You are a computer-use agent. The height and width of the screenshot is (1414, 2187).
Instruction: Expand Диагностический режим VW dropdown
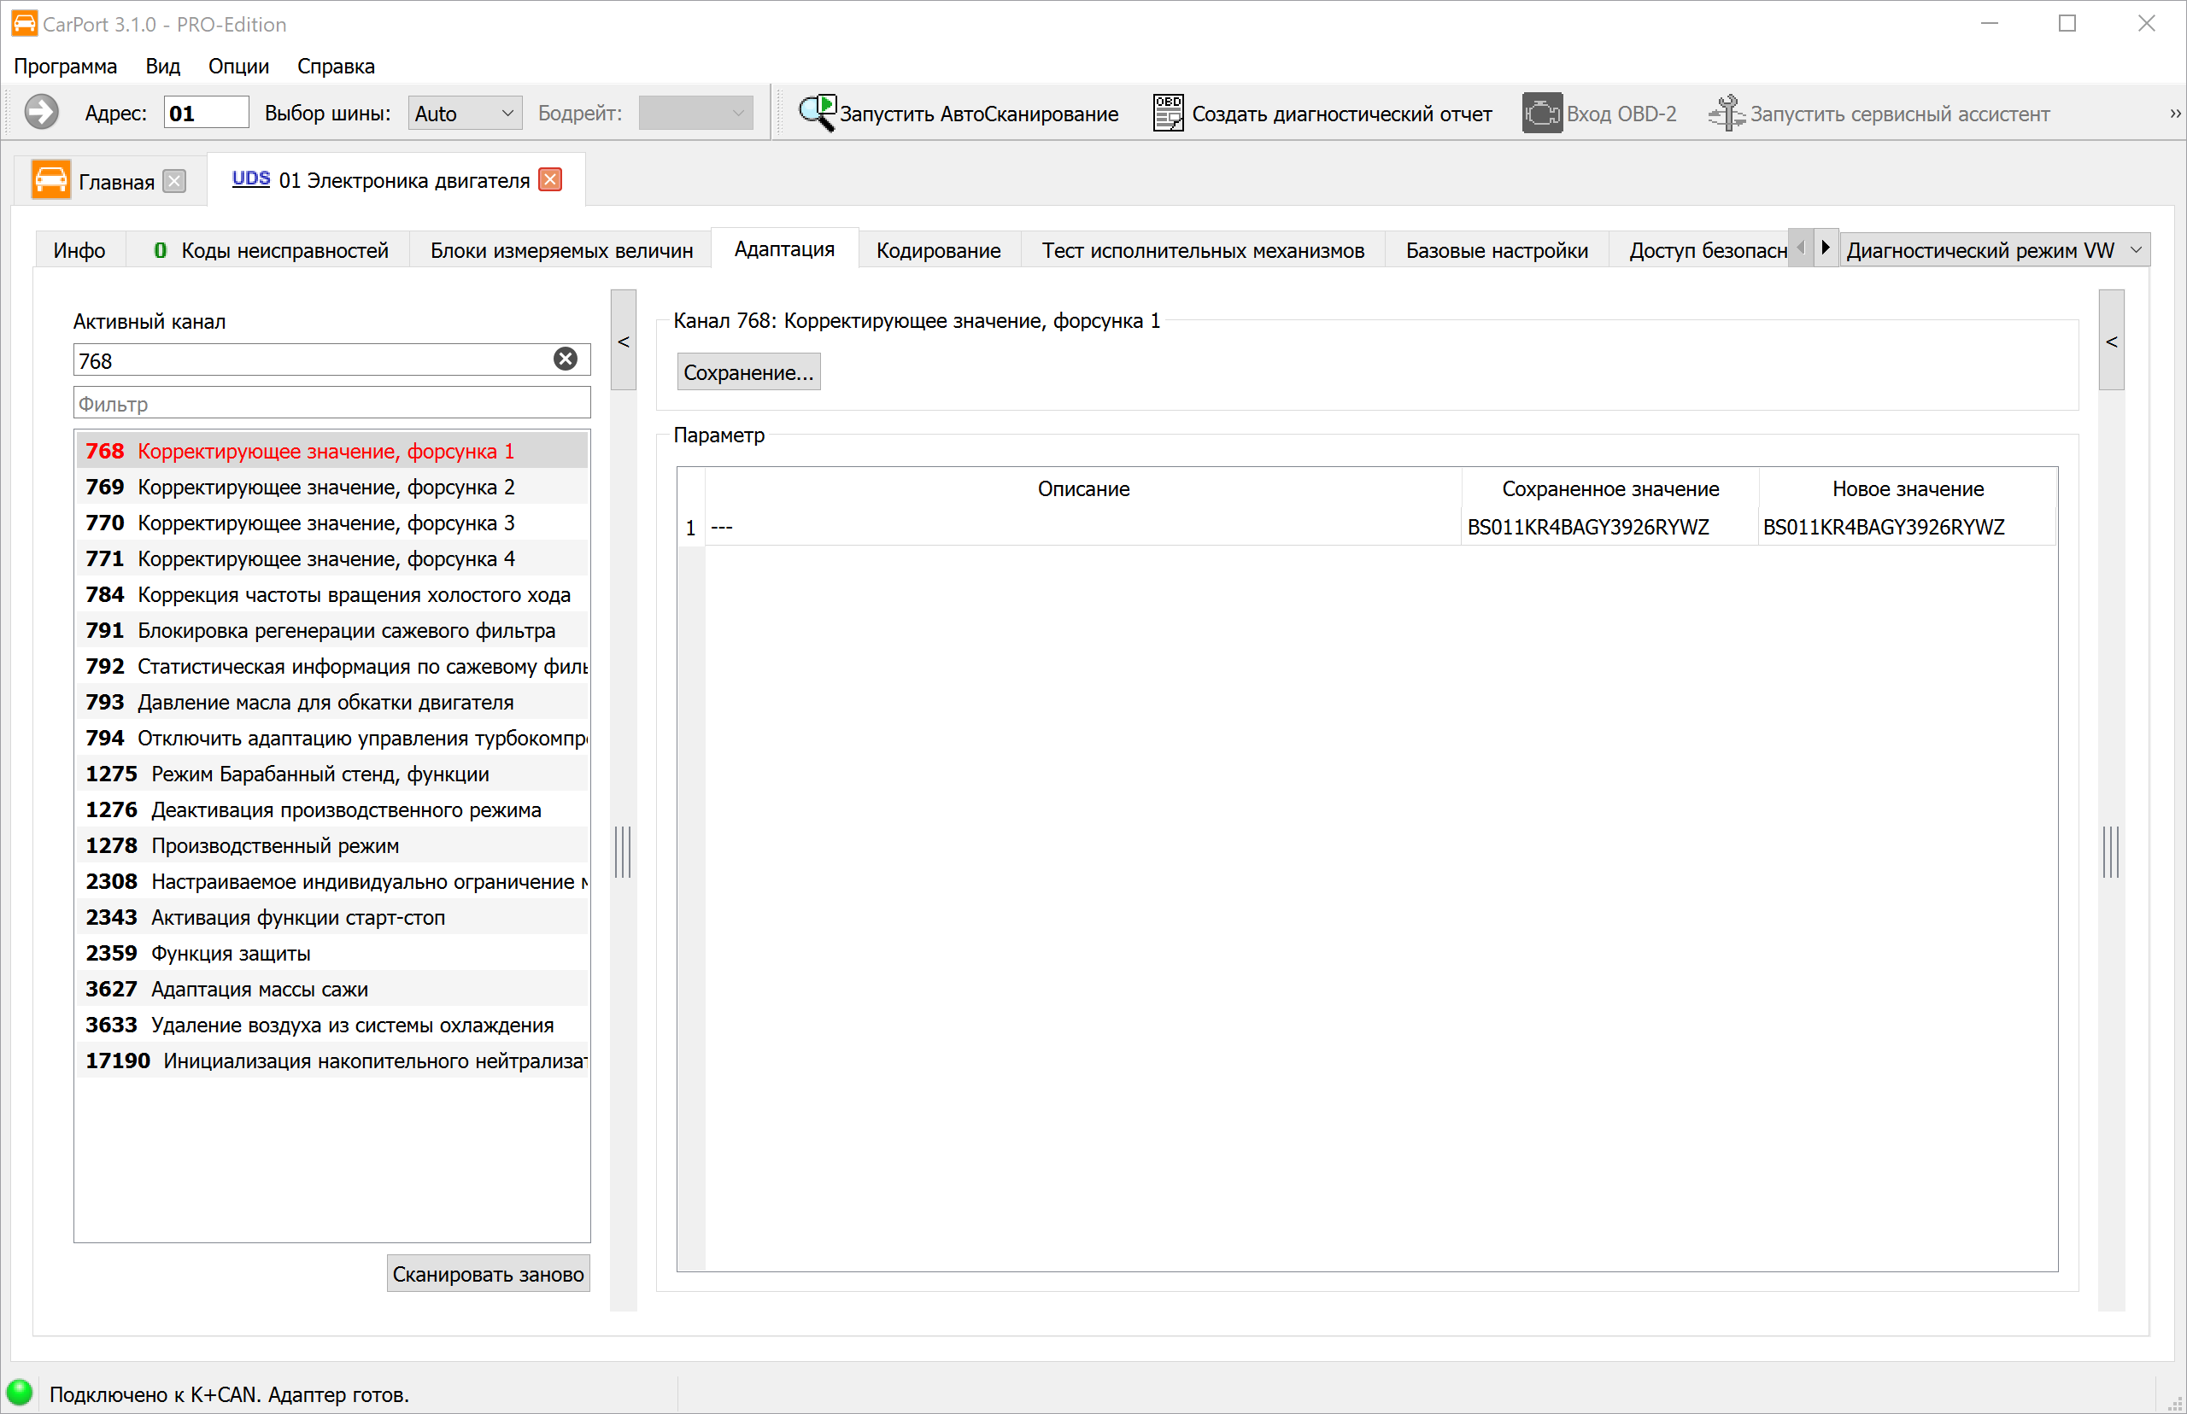click(x=1994, y=249)
